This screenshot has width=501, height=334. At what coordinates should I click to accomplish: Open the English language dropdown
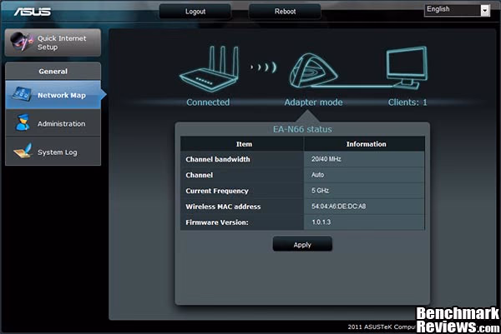click(x=458, y=10)
